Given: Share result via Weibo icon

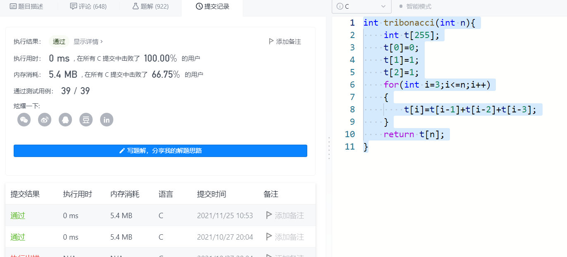Looking at the screenshot, I should pos(45,120).
